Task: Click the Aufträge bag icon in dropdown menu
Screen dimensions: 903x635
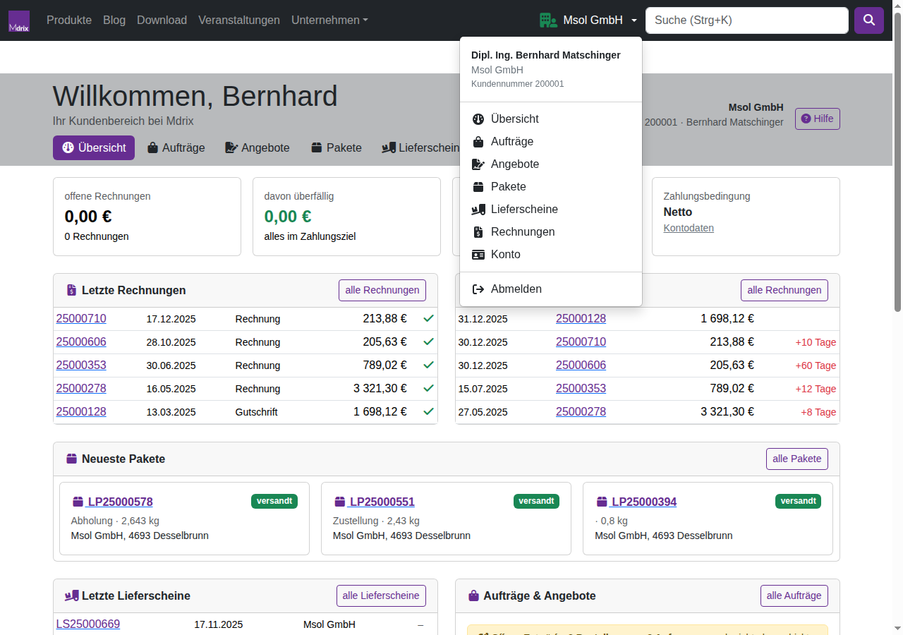Action: coord(478,142)
